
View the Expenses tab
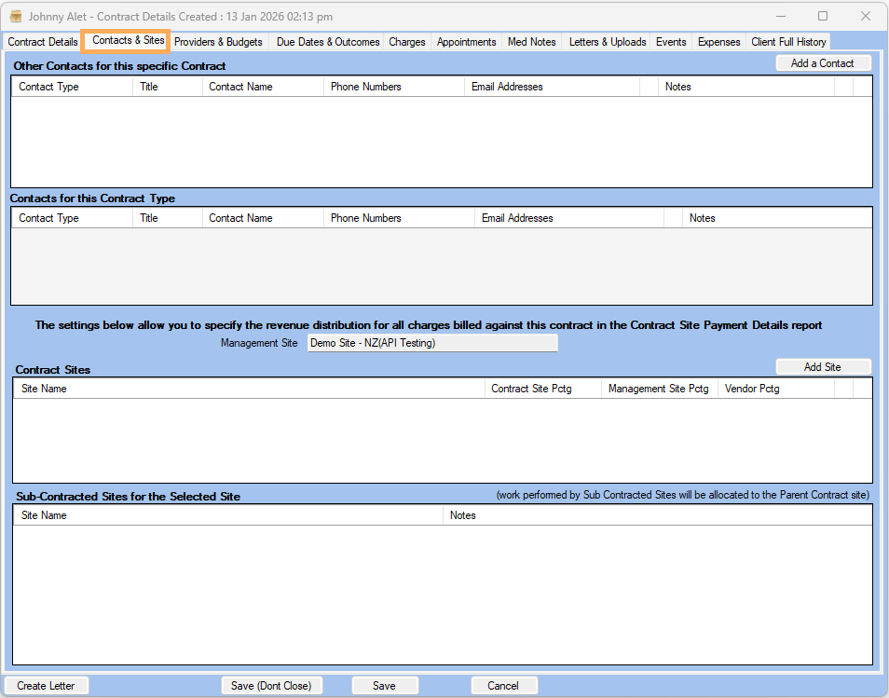[718, 42]
